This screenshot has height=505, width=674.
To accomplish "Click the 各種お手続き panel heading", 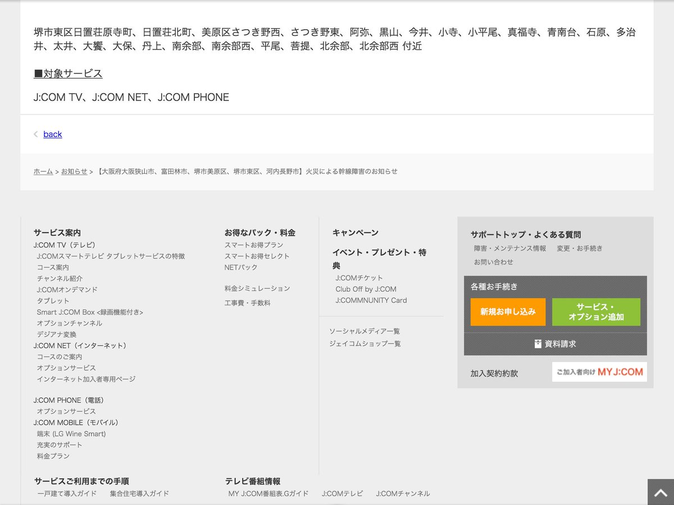I will (494, 286).
